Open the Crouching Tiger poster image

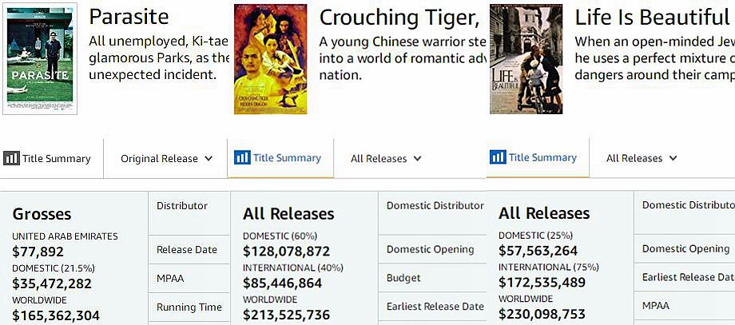coord(271,59)
